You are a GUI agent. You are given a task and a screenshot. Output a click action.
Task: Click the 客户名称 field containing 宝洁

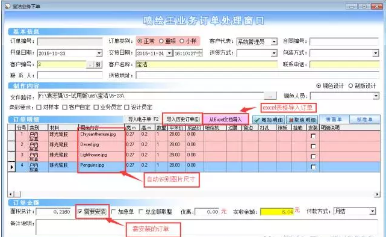pos(207,64)
